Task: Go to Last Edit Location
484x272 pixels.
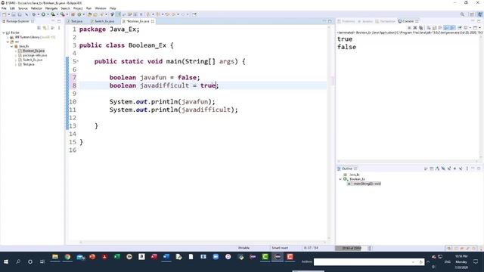Action: click(167, 14)
